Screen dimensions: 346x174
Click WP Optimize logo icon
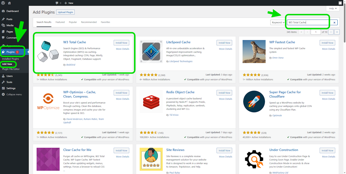[x=48, y=101]
